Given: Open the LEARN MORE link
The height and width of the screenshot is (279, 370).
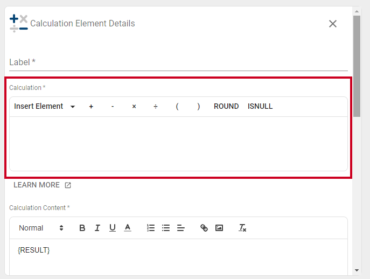Looking at the screenshot, I should (x=42, y=185).
